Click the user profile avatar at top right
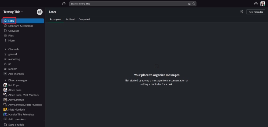Viewport: 268px width, 127px height. click(x=263, y=4)
